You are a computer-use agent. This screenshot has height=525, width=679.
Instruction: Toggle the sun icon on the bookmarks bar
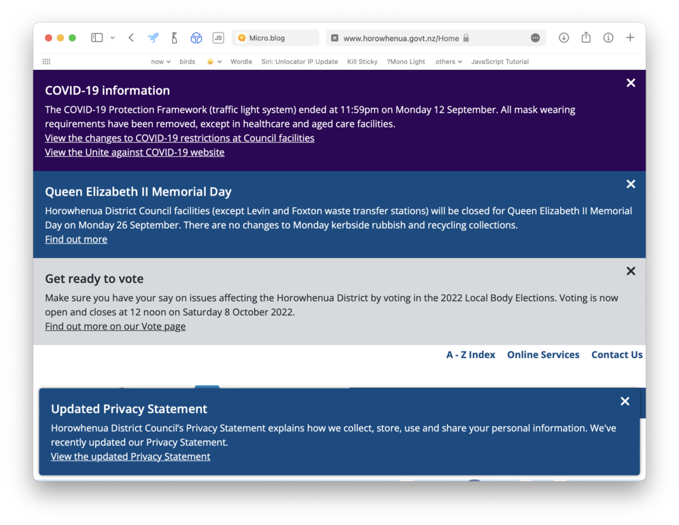point(210,61)
